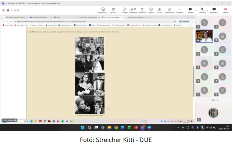Open the taskbar clock showing 12:03
Viewport: 233px width, 146px height.
tap(224, 128)
